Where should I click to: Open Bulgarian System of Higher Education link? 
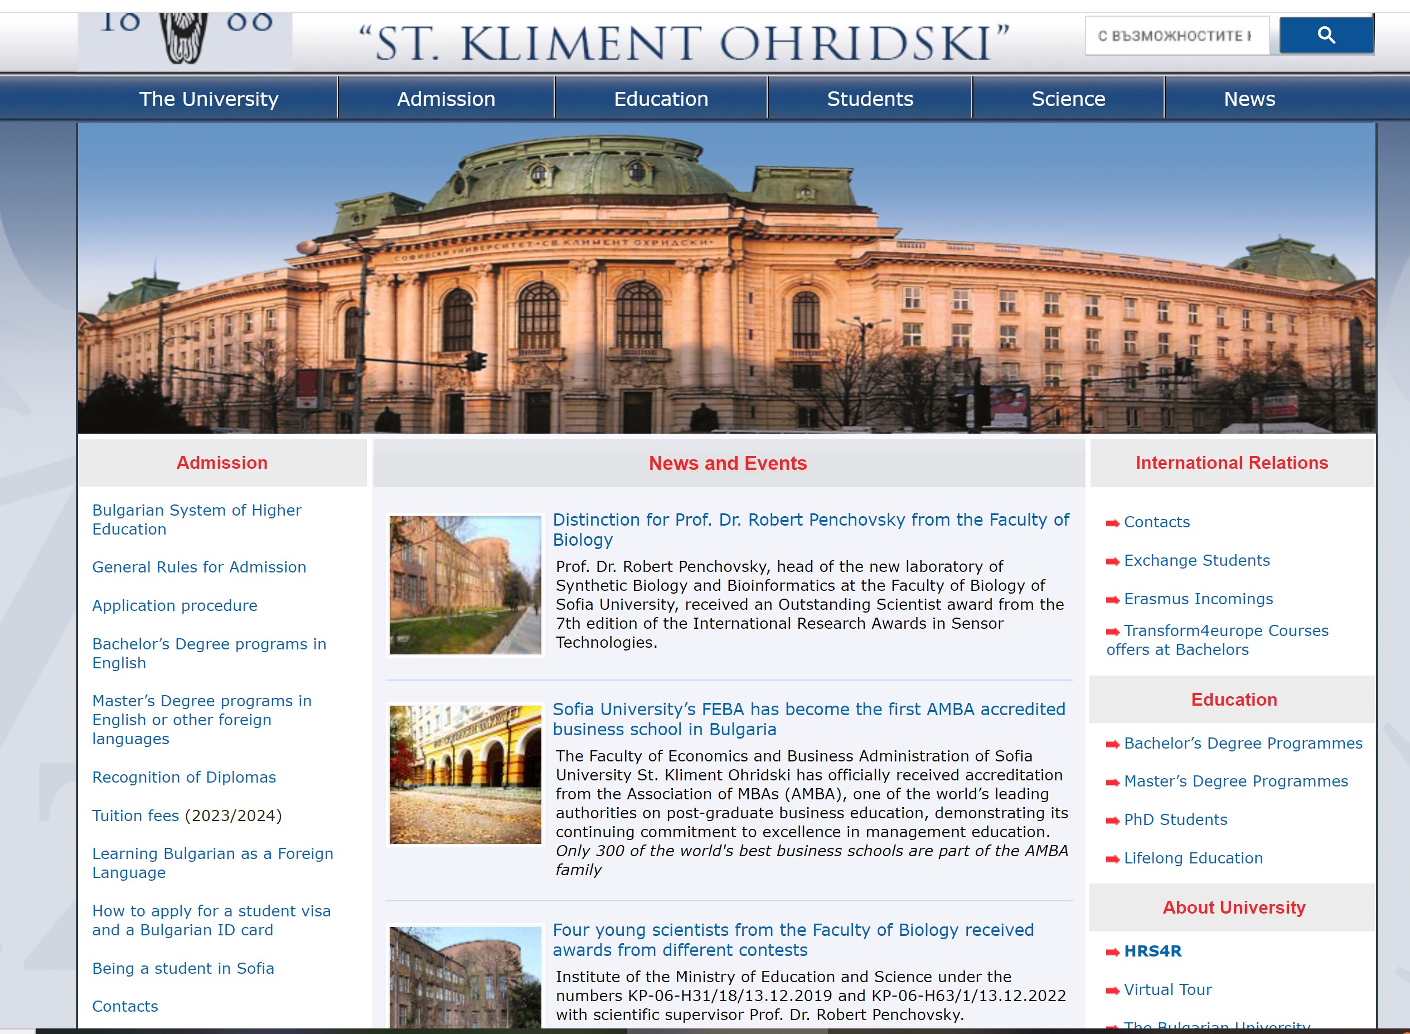(197, 520)
